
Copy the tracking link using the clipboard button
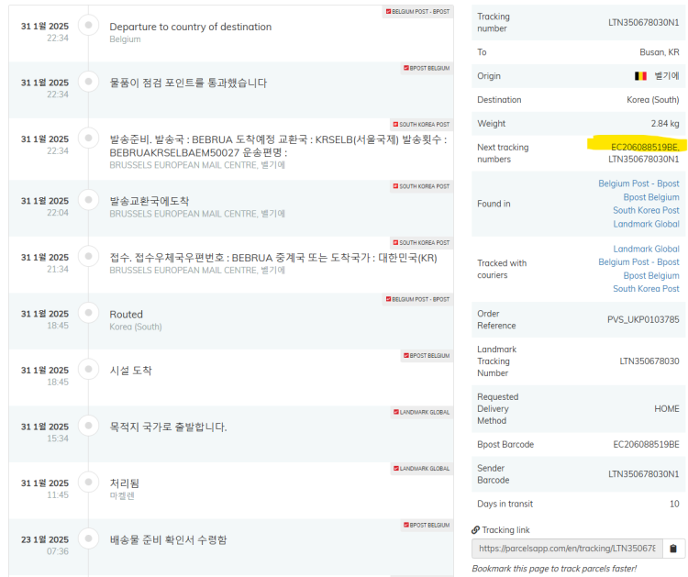(673, 549)
